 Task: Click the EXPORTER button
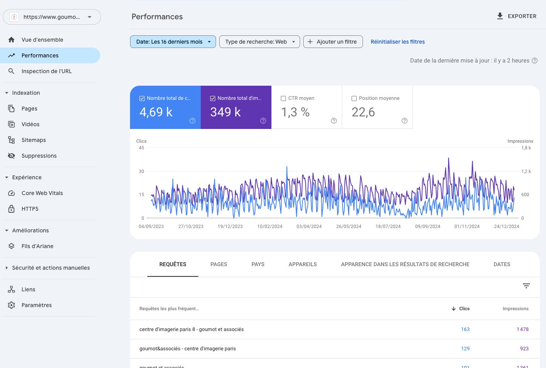tap(517, 16)
